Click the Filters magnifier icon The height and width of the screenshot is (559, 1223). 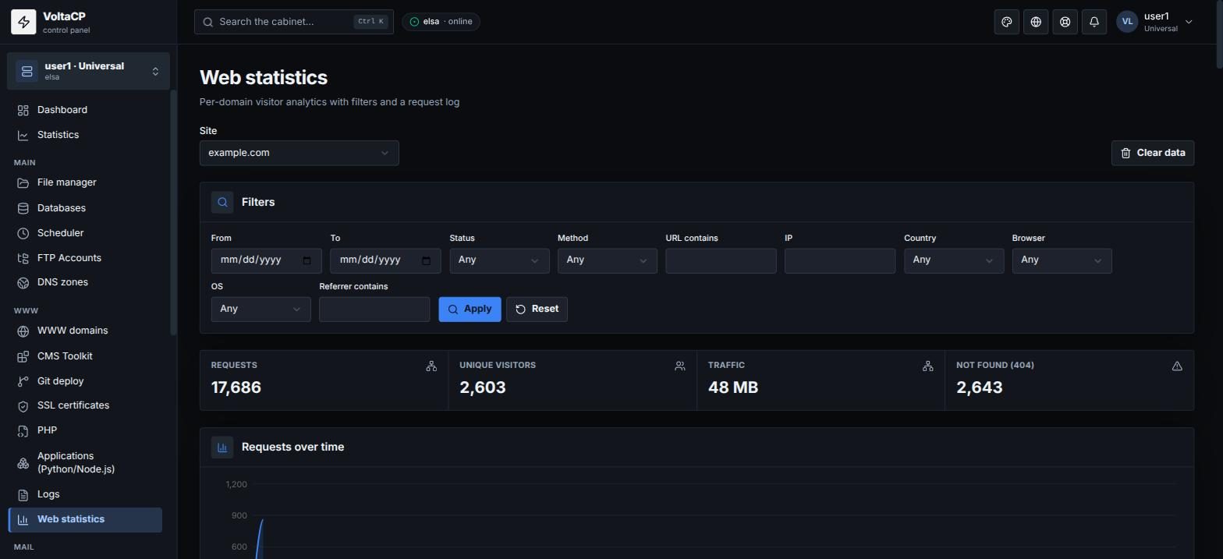[x=222, y=202]
